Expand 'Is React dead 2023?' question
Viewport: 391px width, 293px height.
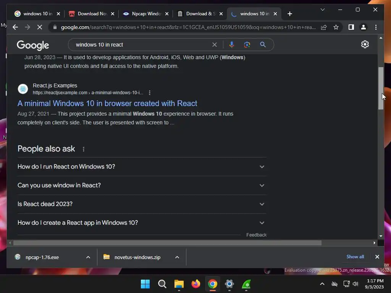point(142,204)
